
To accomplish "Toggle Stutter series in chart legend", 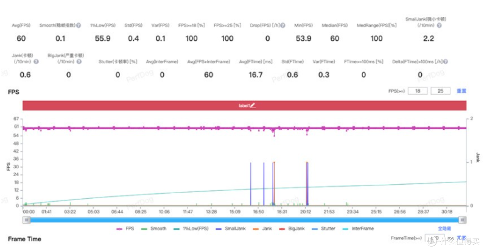I will click(x=324, y=229).
